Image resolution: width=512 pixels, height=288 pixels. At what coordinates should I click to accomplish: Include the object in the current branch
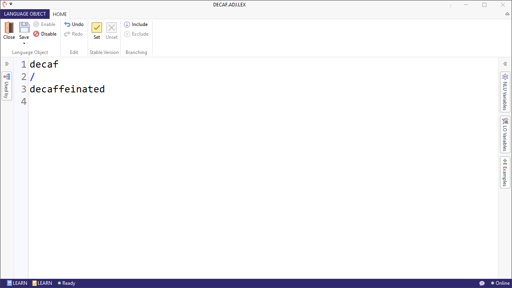point(136,24)
